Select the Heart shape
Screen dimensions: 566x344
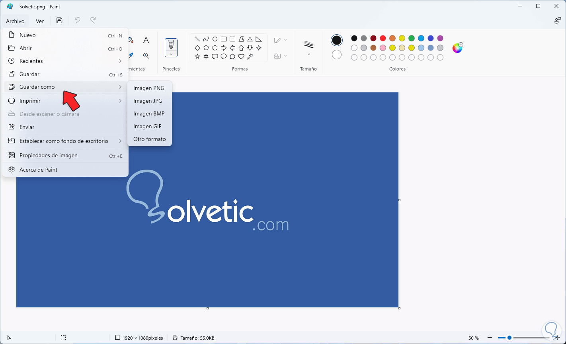point(241,57)
